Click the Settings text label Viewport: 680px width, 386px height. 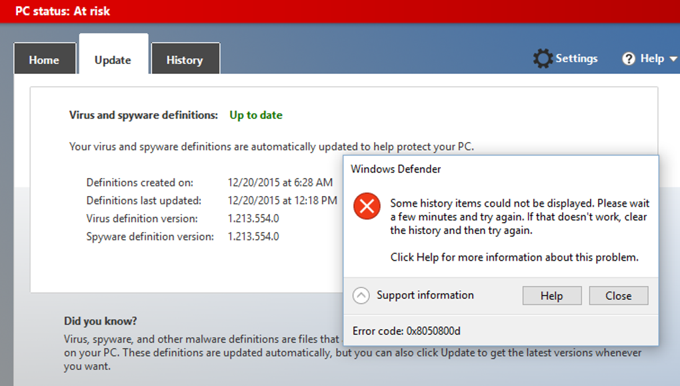pos(577,59)
